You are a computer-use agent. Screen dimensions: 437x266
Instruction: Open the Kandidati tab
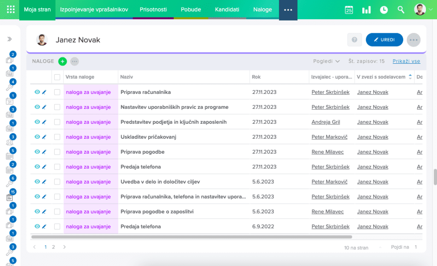[x=227, y=9]
